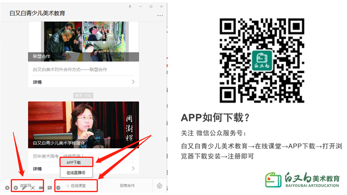Viewport: 347px width, 195px height.
Task: Open the 联盟合作 article cover image
Action: (x=83, y=41)
